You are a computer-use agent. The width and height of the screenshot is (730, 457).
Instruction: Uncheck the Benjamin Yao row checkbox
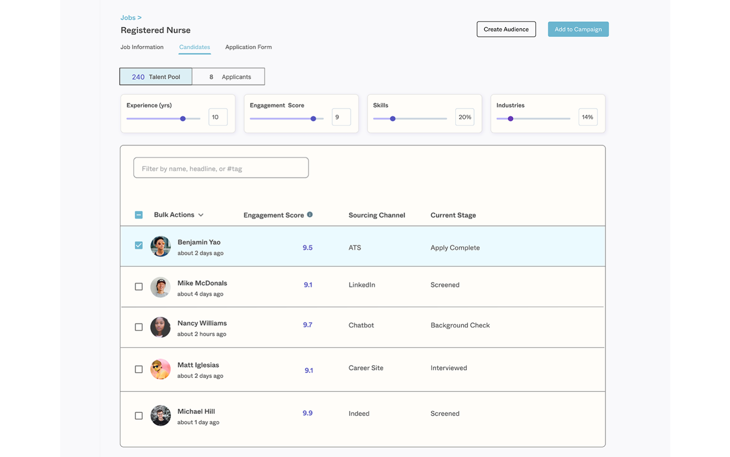139,245
